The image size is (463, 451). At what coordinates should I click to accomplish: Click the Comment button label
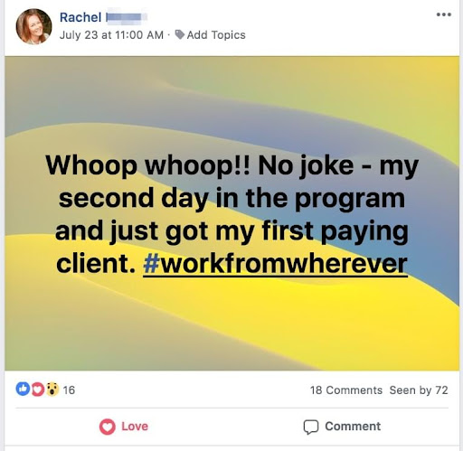coord(353,427)
